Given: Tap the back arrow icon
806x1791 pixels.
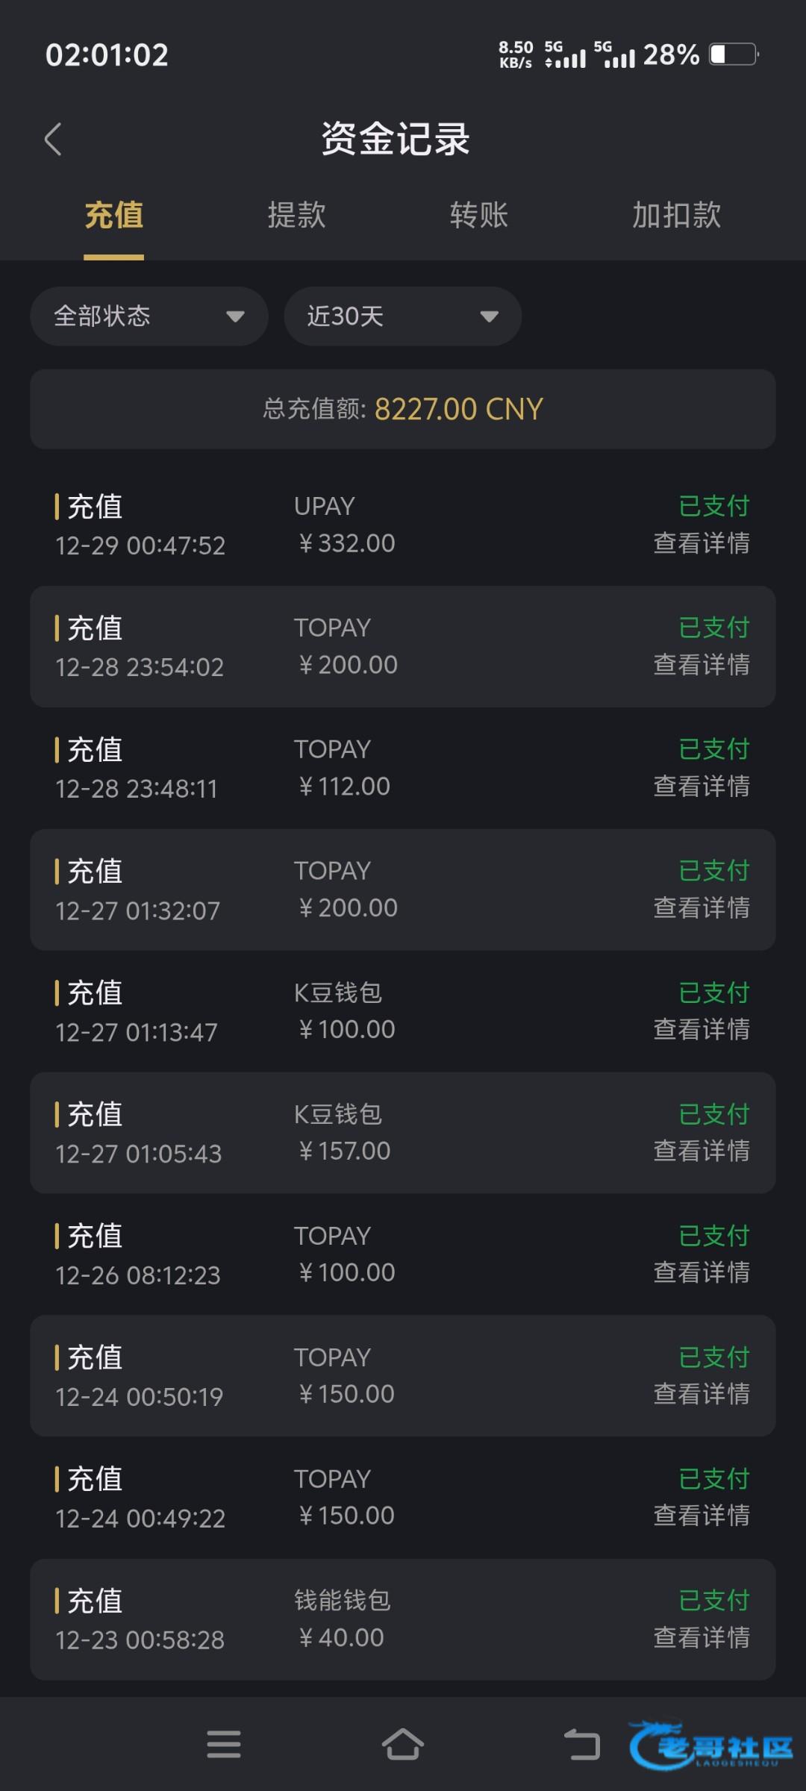Looking at the screenshot, I should tap(52, 140).
